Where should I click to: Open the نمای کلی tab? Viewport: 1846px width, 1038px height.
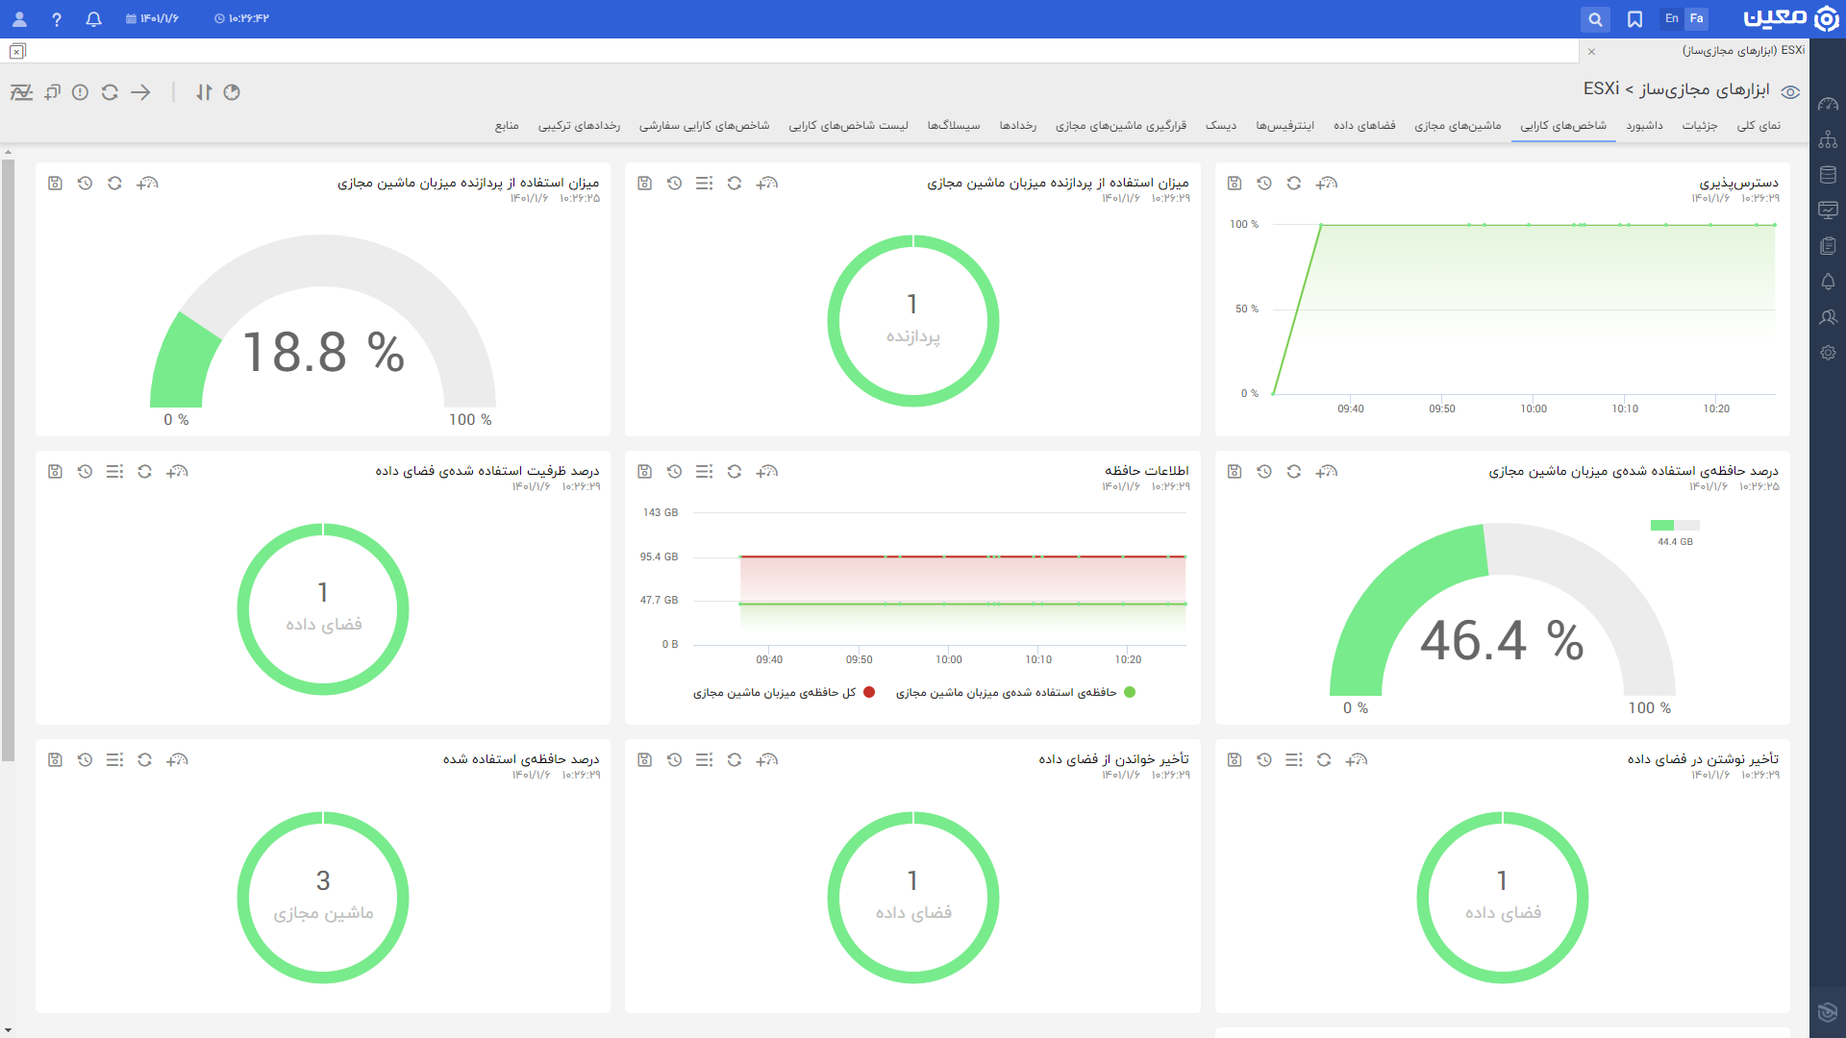tap(1759, 126)
